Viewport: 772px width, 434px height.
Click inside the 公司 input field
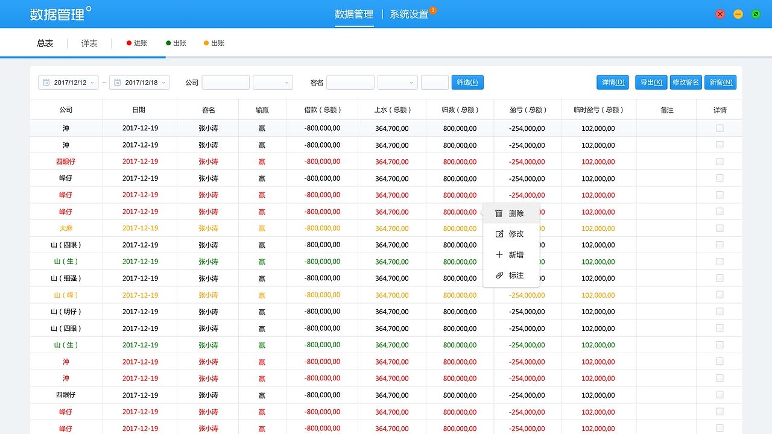point(226,82)
